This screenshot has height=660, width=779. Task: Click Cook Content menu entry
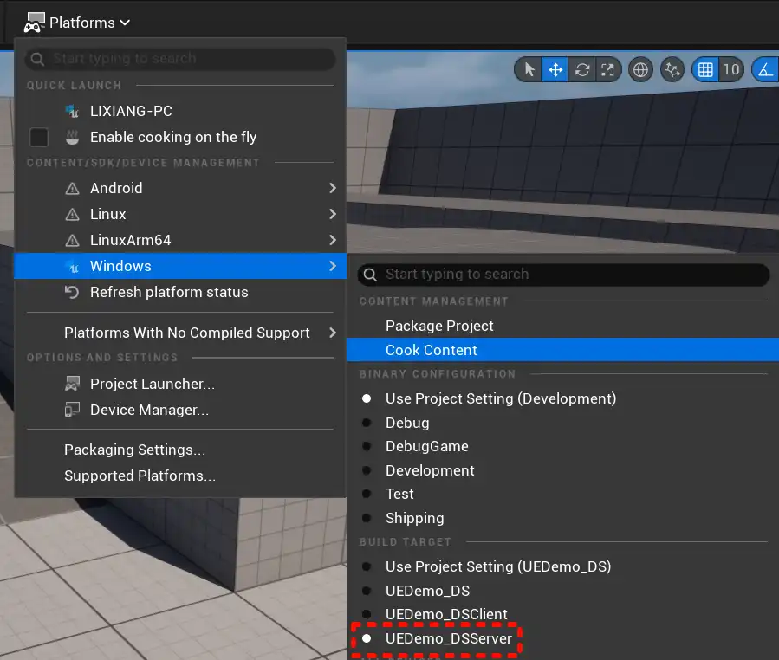(432, 350)
